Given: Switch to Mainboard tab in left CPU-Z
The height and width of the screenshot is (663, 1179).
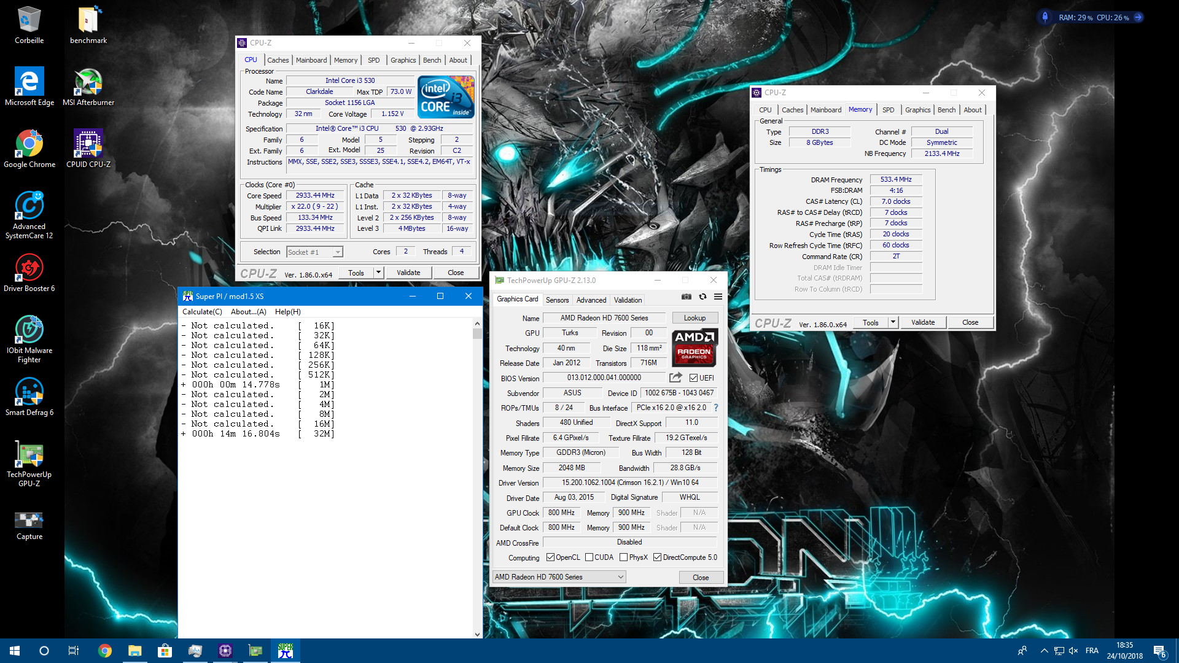Looking at the screenshot, I should [311, 60].
